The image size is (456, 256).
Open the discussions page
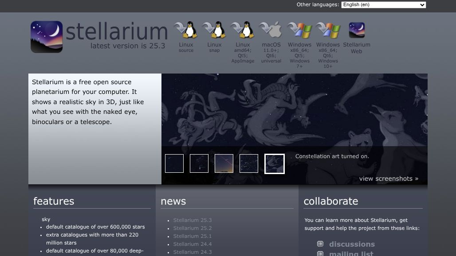point(352,244)
